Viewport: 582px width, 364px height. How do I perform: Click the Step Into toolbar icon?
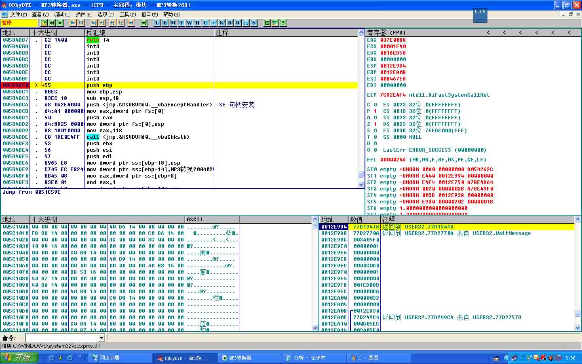(x=94, y=23)
